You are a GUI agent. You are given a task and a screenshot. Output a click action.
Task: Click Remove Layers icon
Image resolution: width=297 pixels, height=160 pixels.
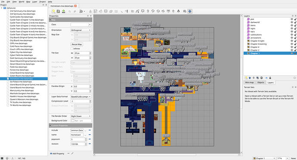pyautogui.click(x=262, y=78)
